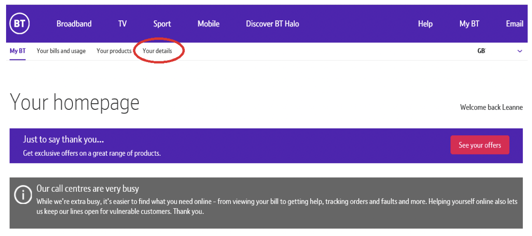The image size is (532, 236).
Task: Open the Help page
Action: tap(425, 24)
